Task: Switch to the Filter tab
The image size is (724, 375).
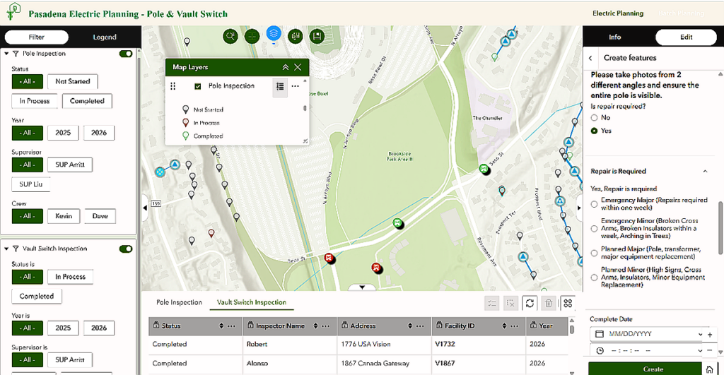Action: click(x=37, y=37)
